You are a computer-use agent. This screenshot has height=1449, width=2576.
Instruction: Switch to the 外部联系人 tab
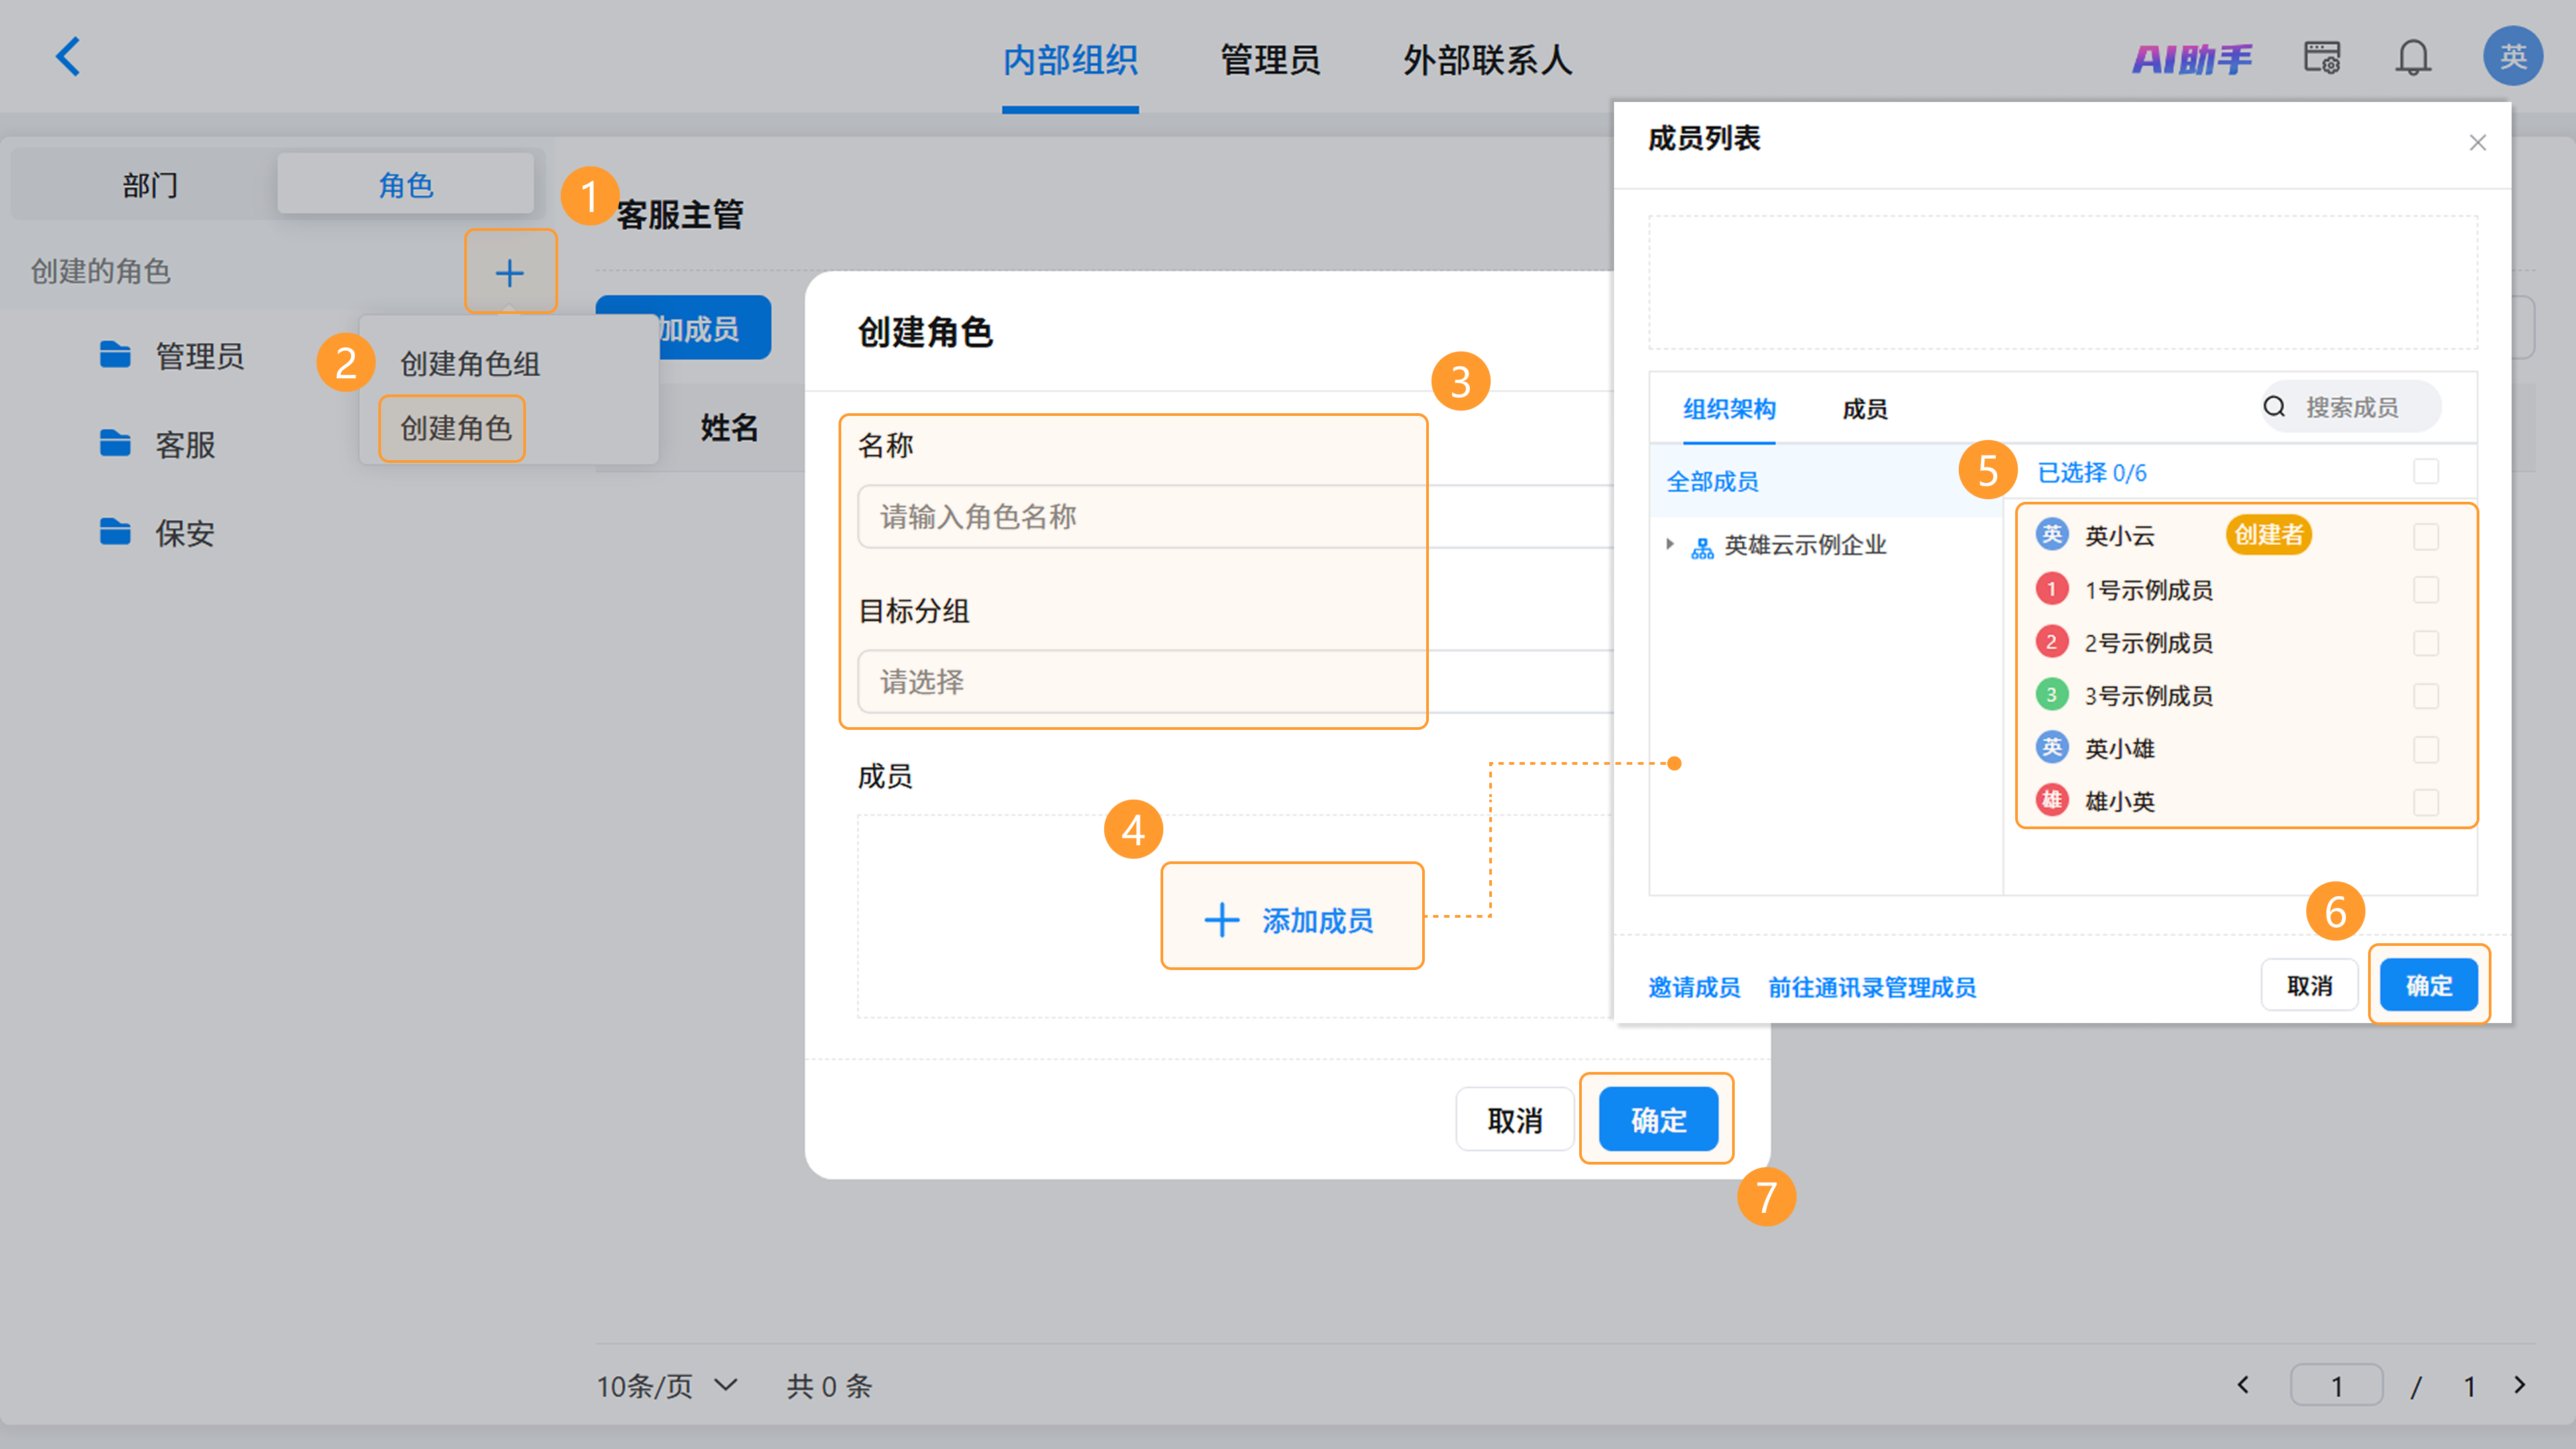tap(1488, 60)
